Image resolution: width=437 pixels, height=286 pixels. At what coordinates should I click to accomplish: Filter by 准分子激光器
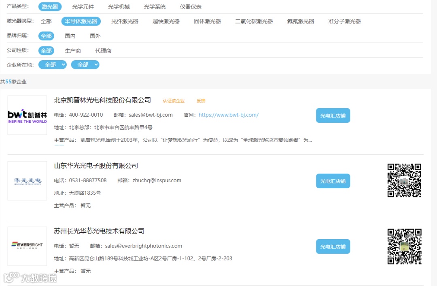tap(344, 21)
